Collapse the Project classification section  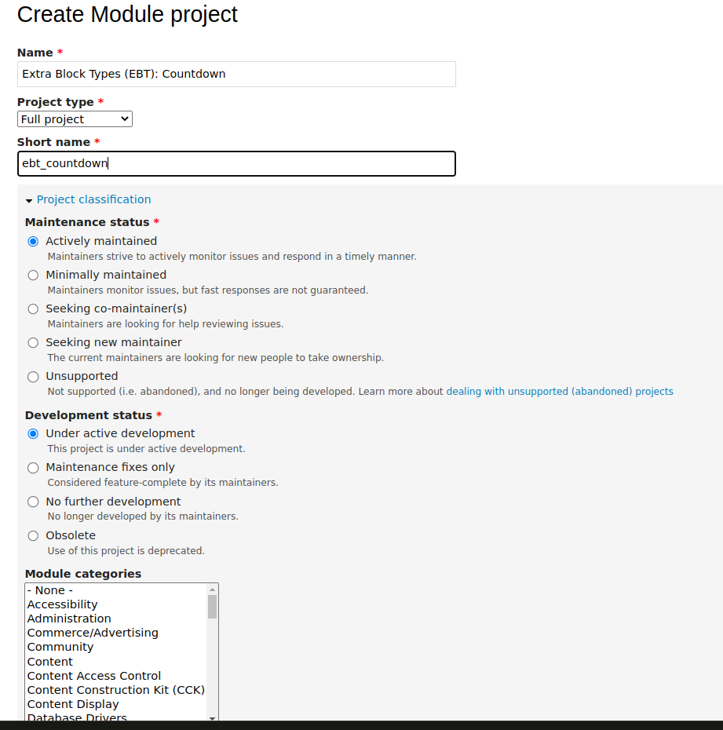point(29,199)
